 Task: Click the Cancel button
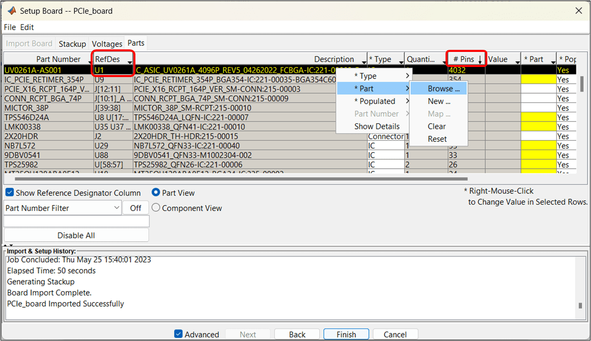pyautogui.click(x=395, y=334)
